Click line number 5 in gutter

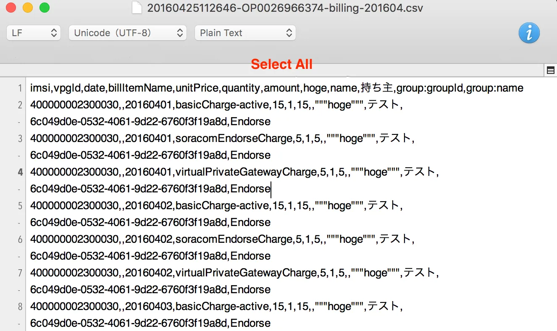20,206
